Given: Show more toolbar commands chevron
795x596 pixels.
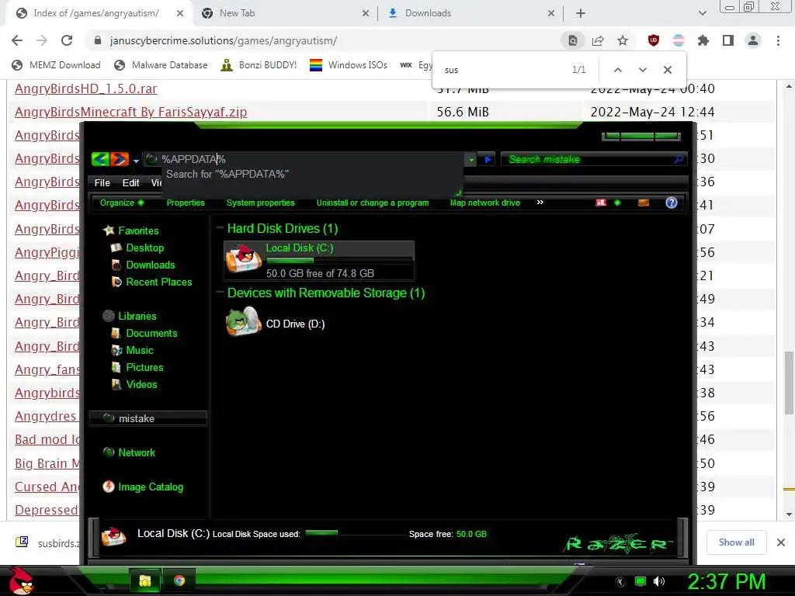Looking at the screenshot, I should pyautogui.click(x=540, y=203).
